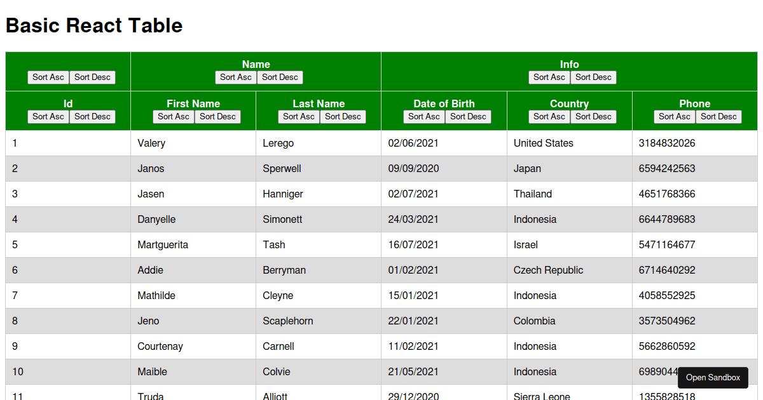Click Sort Desc under Name group header
Screen dimensions: 763x400
point(280,77)
